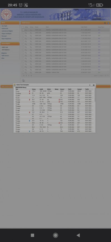
Task: Click the Tahlil Sonucu link in Hasta Bilgileri
Action: coord(5,56)
